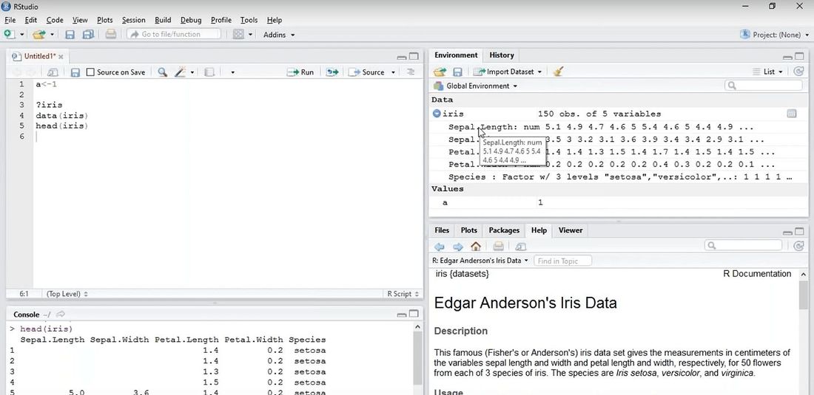Click the workspace panes grid icon
This screenshot has height=395, width=814.
(238, 34)
